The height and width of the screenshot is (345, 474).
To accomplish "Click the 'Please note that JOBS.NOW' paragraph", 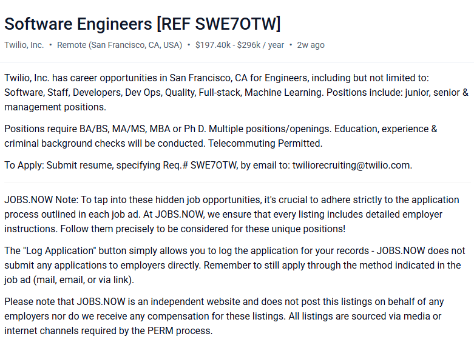I will click(x=224, y=316).
